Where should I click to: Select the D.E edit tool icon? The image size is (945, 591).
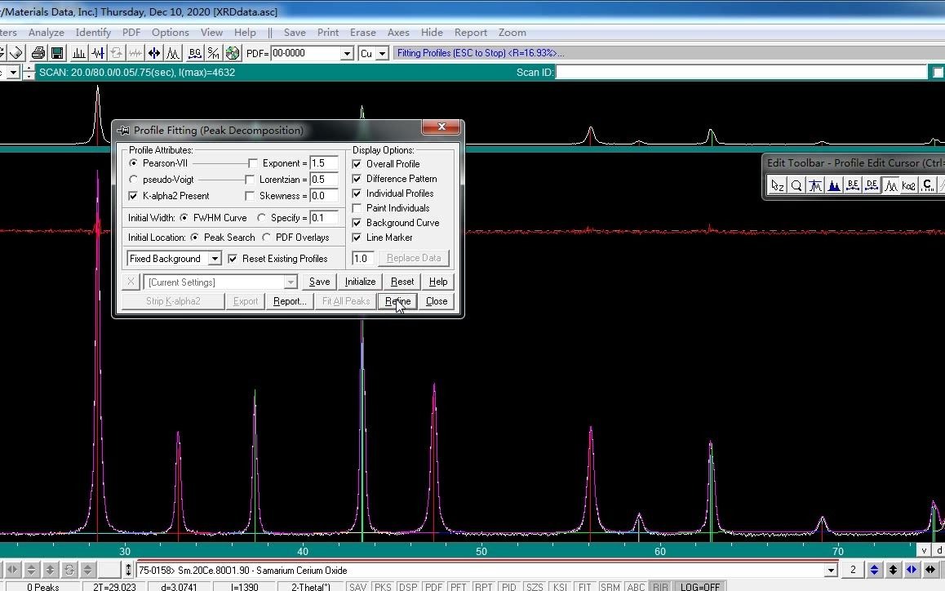(x=872, y=186)
